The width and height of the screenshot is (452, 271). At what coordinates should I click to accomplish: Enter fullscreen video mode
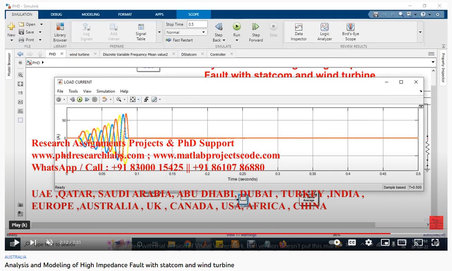click(436, 243)
